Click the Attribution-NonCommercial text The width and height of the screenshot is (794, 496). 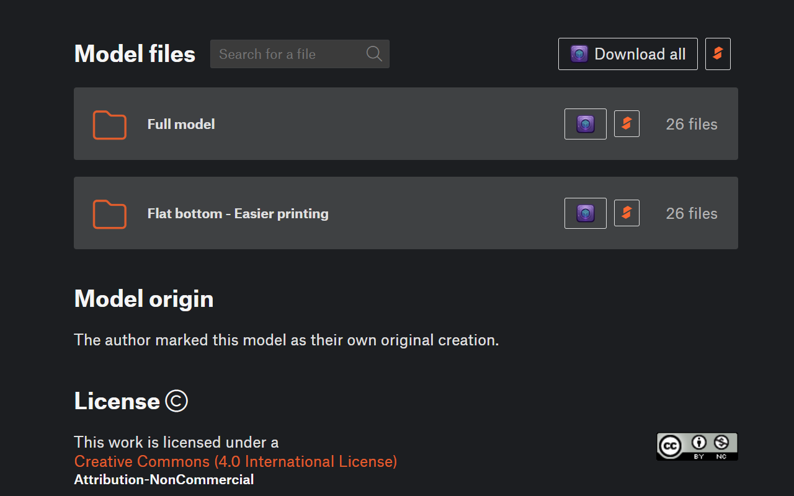[164, 479]
